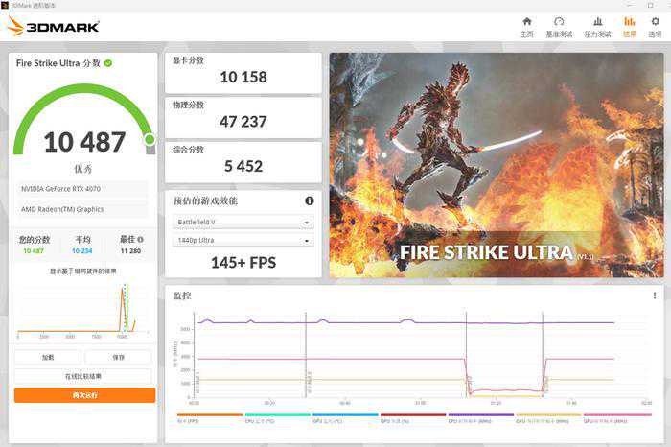Viewport: 671px width, 447px height.
Task: Click the orange 再次运行 run again button
Action: click(x=83, y=395)
